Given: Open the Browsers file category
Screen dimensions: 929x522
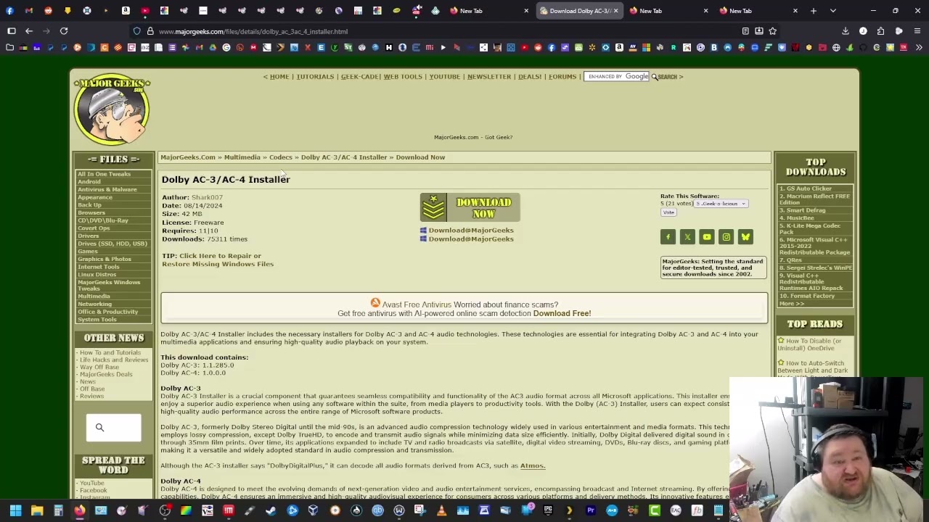Looking at the screenshot, I should 91,213.
